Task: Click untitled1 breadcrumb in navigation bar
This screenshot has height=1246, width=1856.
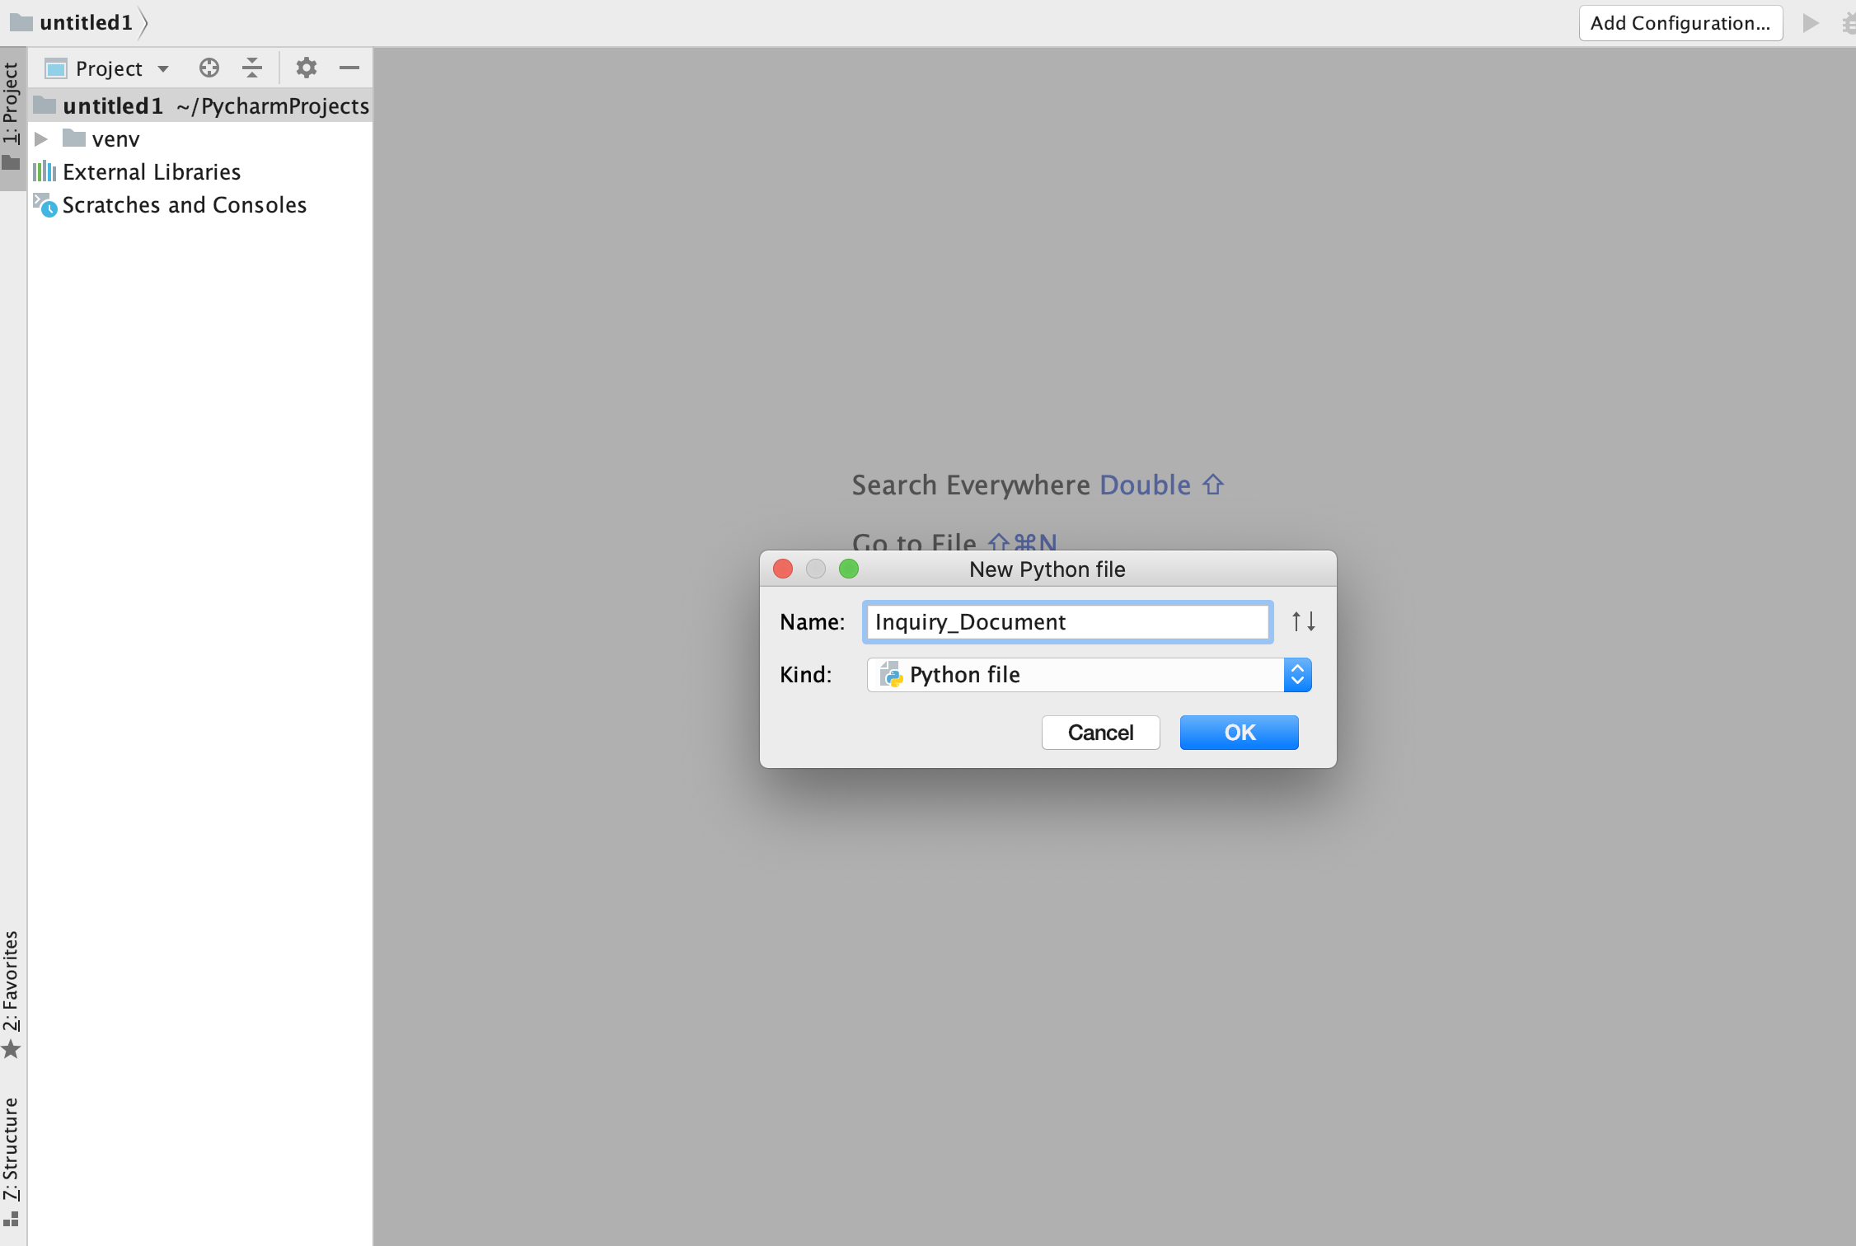Action: (x=86, y=23)
